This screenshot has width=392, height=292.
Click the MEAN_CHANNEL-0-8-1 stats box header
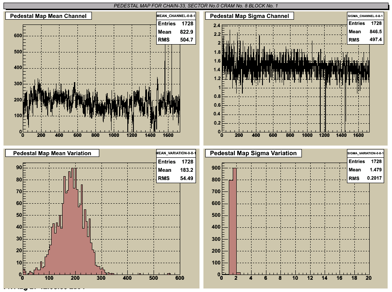pyautogui.click(x=176, y=16)
